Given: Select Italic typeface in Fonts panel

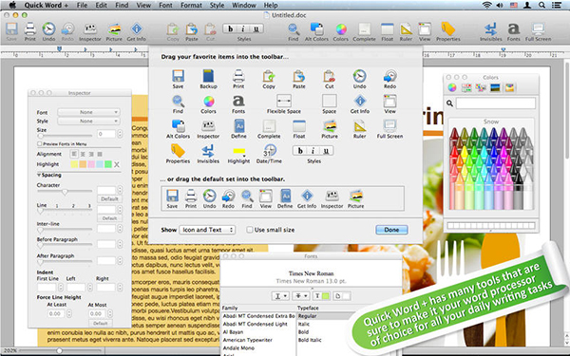Looking at the screenshot, I should click(304, 324).
